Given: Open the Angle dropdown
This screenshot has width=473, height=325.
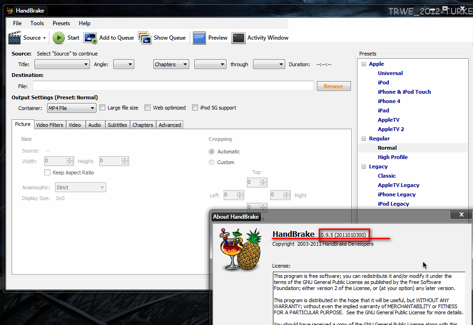Looking at the screenshot, I should (123, 64).
